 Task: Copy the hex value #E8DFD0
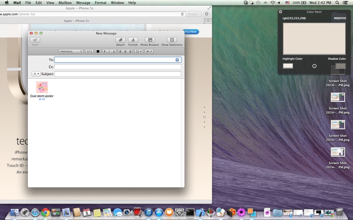point(340,18)
